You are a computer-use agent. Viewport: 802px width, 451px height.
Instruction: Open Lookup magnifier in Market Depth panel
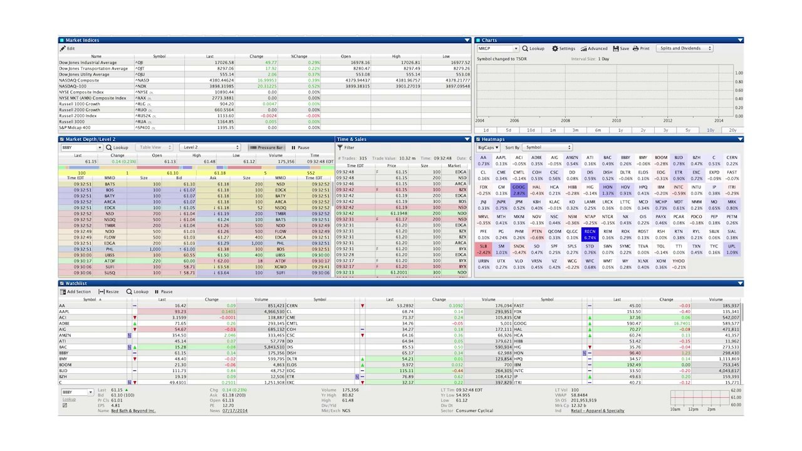click(x=109, y=147)
